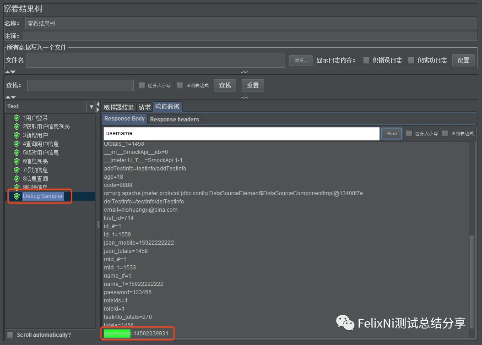482x345 pixels.
Task: Click green shield icon beside 4查询用户信息
Action: pos(16,144)
